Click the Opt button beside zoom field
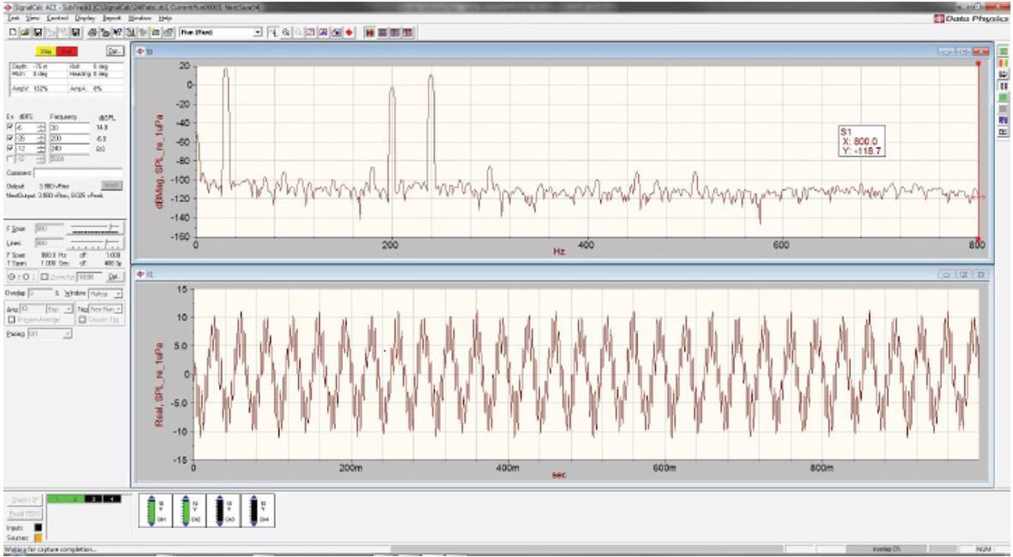This screenshot has height=557, width=1013. (x=114, y=277)
